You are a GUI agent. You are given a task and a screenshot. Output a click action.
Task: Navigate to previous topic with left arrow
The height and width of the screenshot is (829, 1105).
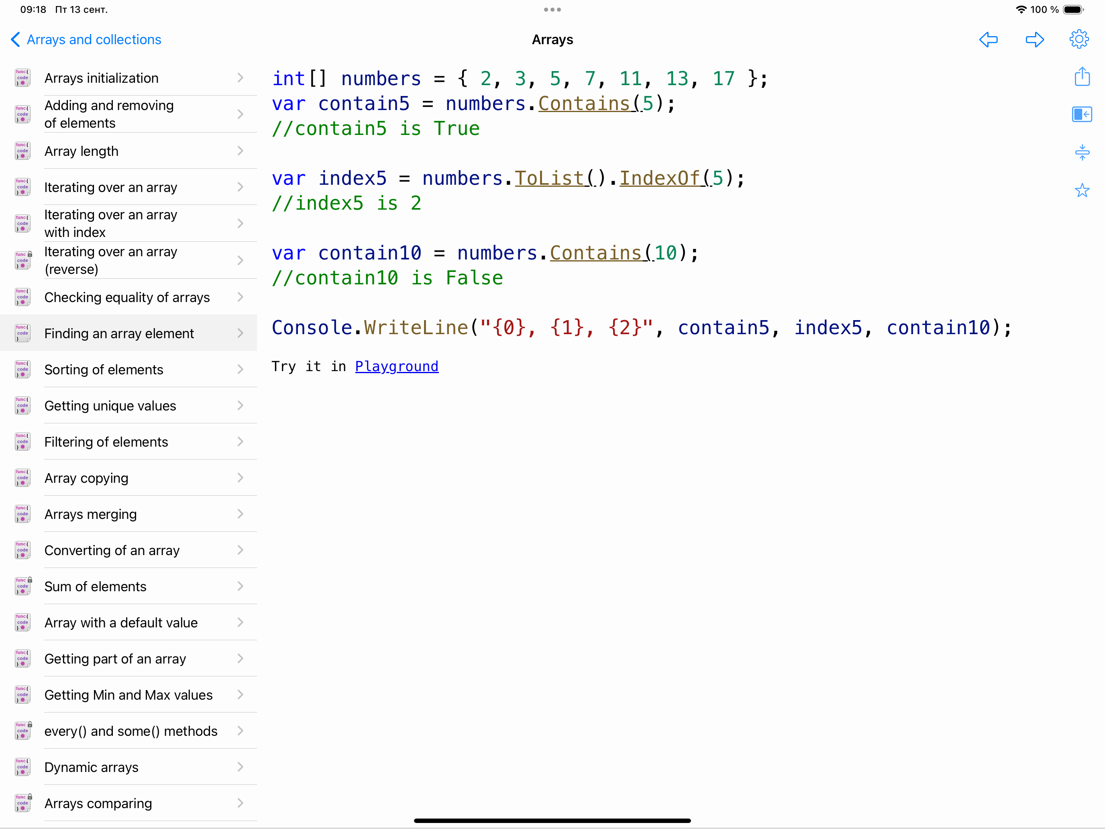(x=989, y=39)
